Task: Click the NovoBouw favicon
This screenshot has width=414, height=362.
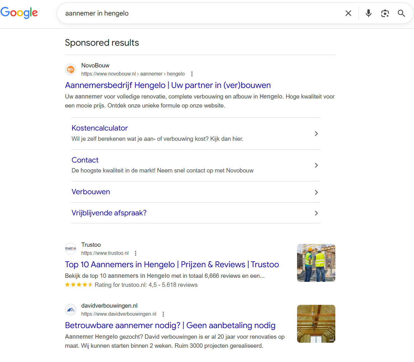Action: pos(71,70)
